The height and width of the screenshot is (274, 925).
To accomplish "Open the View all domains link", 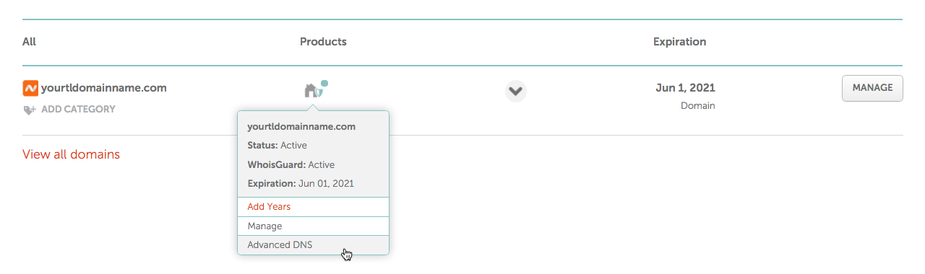I will 71,154.
